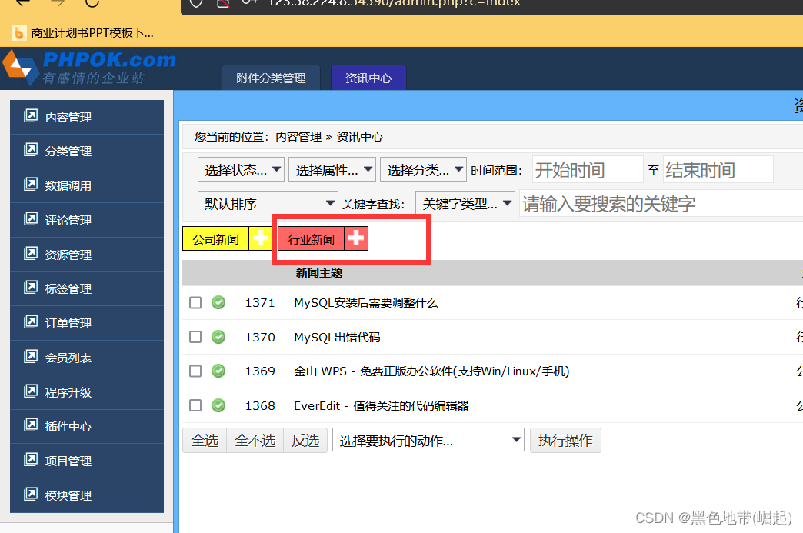Click the green status icon for article 1368

click(218, 405)
